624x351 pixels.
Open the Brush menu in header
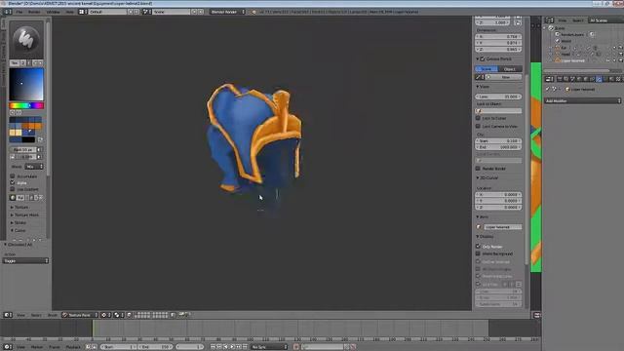click(x=52, y=315)
